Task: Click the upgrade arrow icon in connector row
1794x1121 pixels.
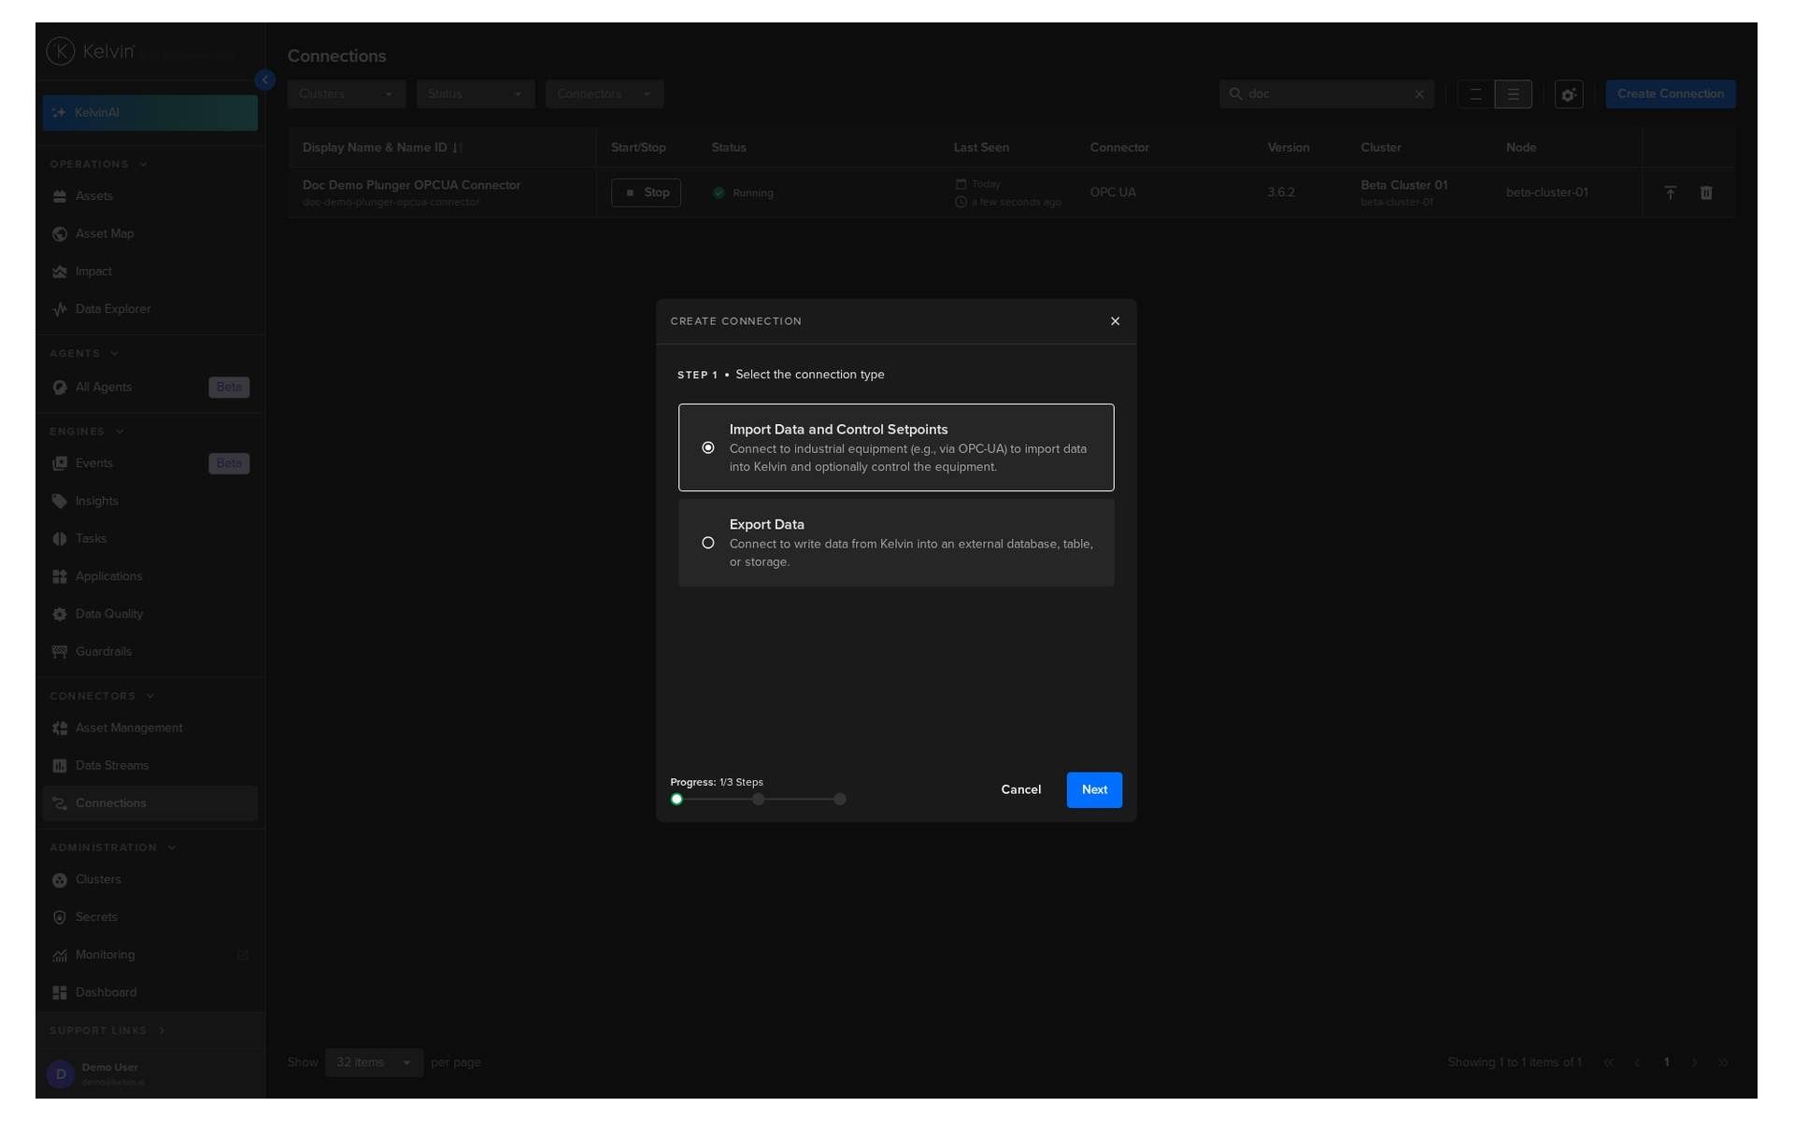Action: [1670, 192]
